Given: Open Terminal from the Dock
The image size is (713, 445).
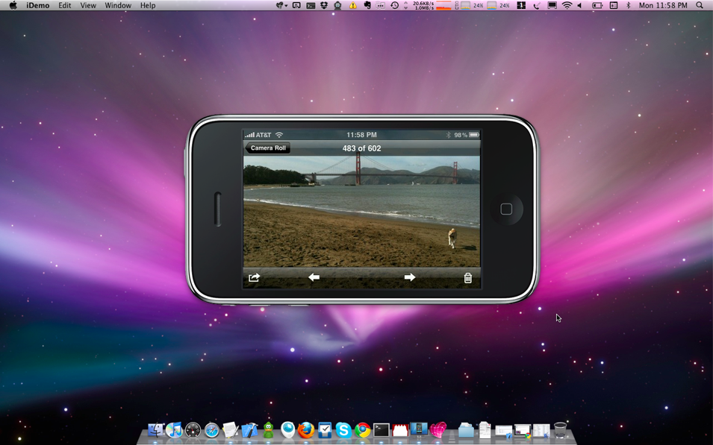Looking at the screenshot, I should pyautogui.click(x=381, y=429).
